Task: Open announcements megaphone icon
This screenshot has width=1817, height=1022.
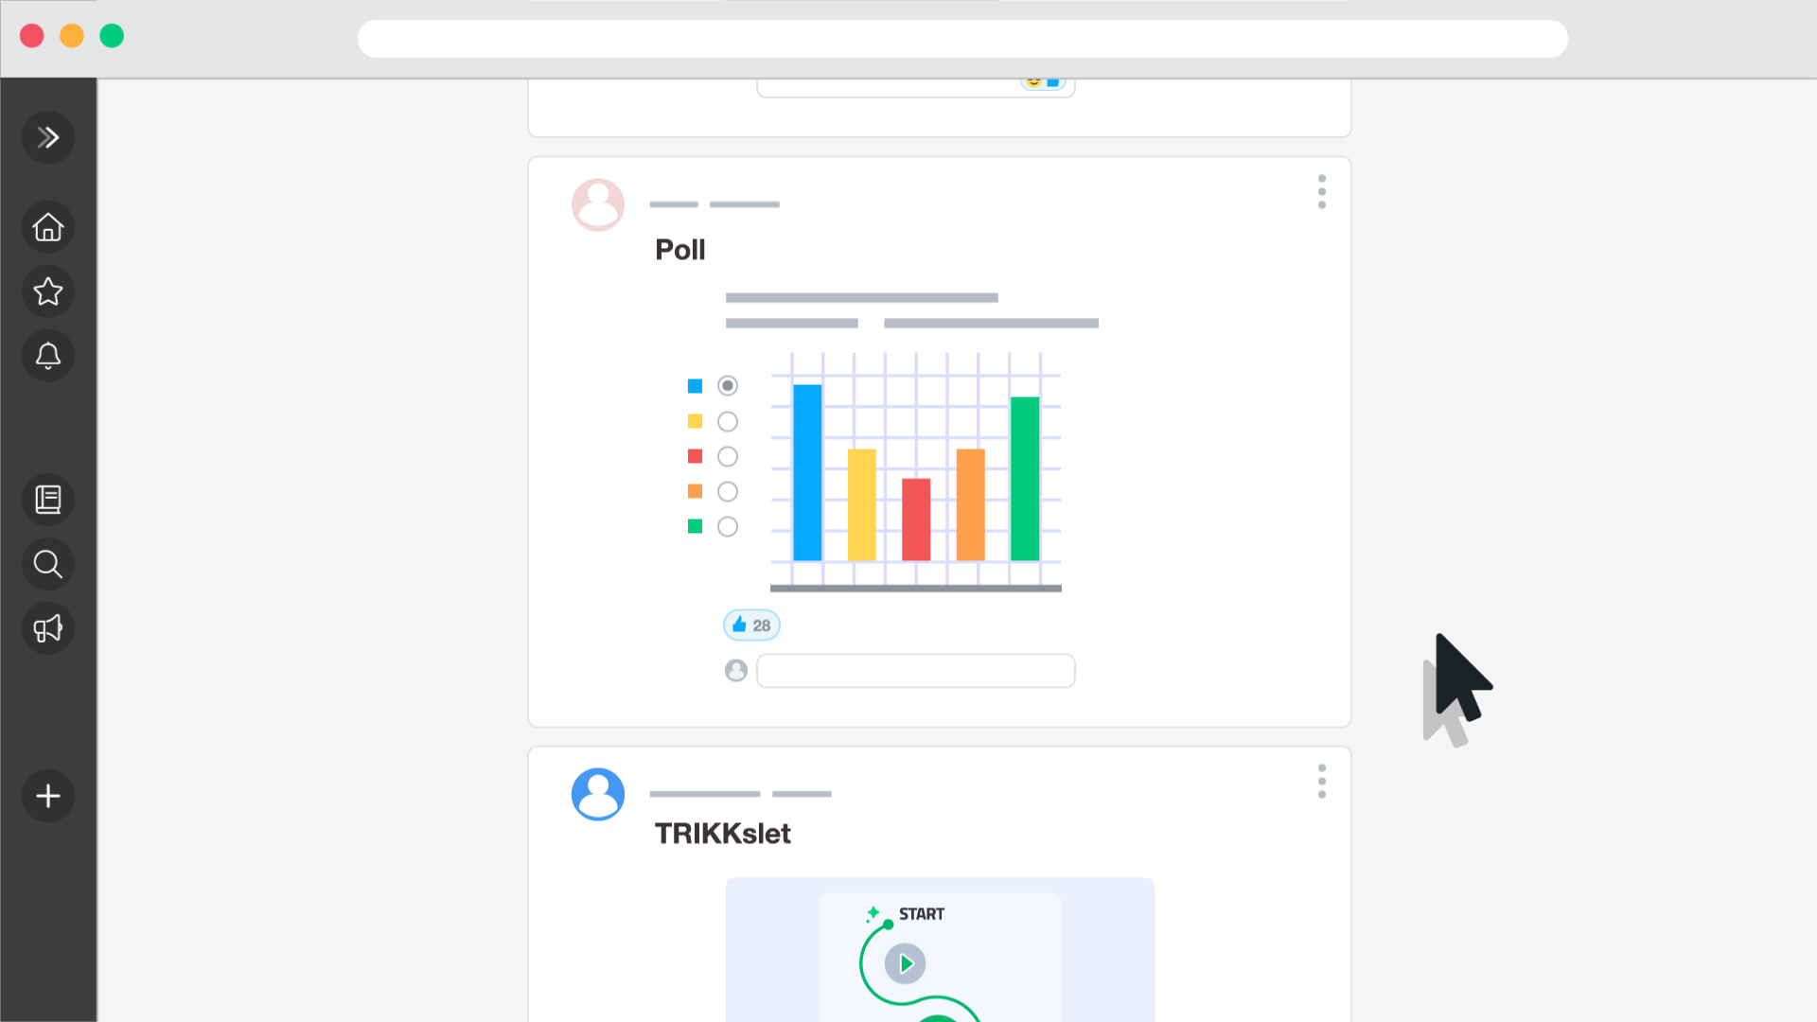Action: pyautogui.click(x=48, y=628)
